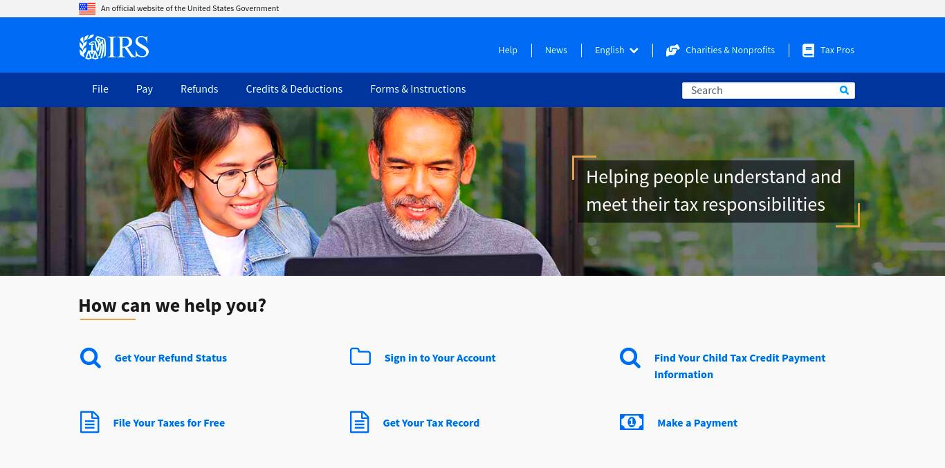Click magnifier icon beside Get Your Refund Status

(91, 358)
